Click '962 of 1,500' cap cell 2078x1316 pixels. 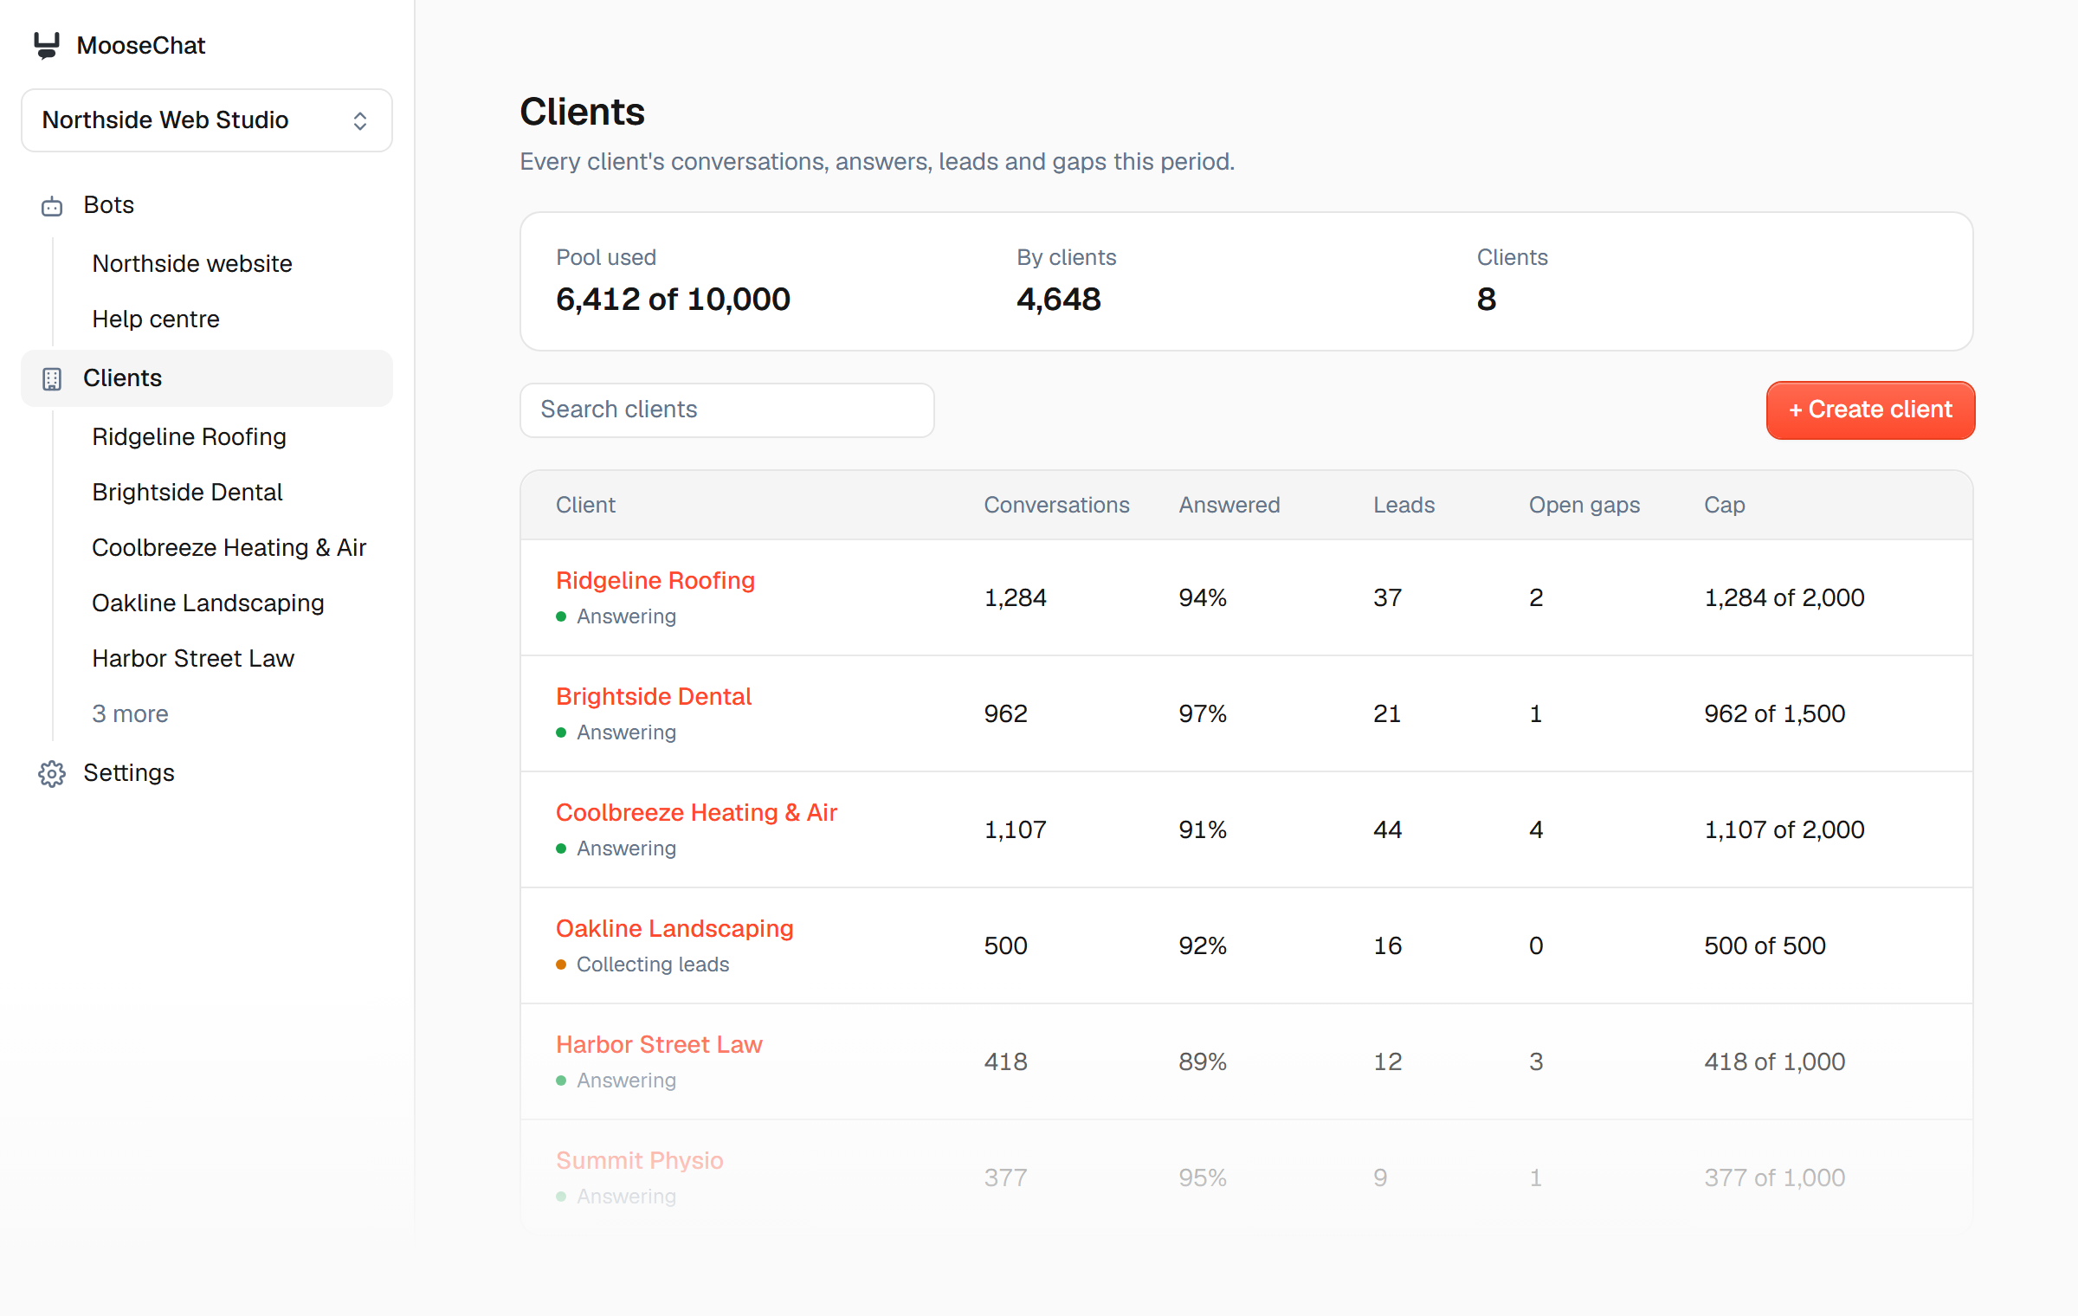pyautogui.click(x=1774, y=714)
